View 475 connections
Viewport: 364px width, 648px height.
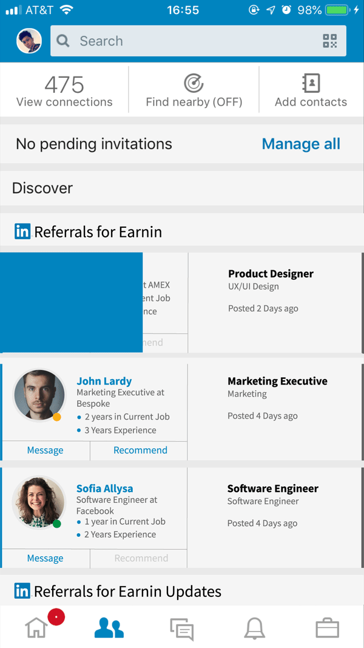[x=64, y=91]
